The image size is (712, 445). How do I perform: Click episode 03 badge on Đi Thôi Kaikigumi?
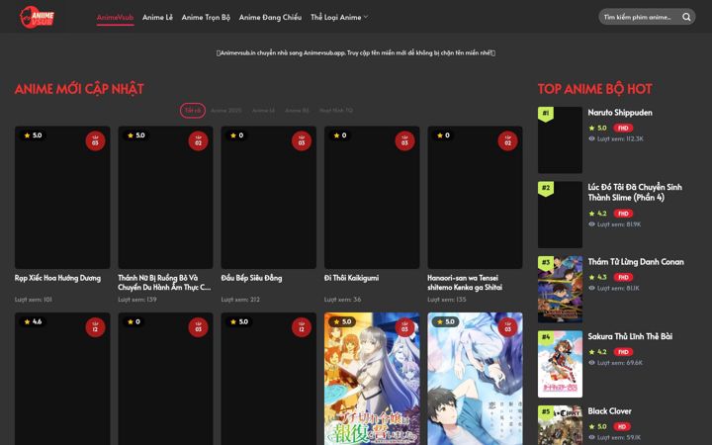(x=404, y=140)
